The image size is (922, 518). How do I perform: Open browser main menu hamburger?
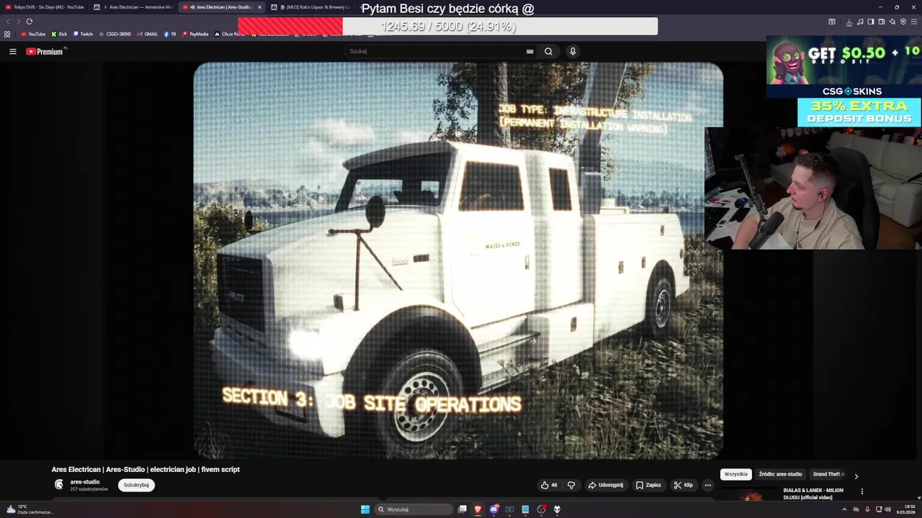click(x=914, y=22)
